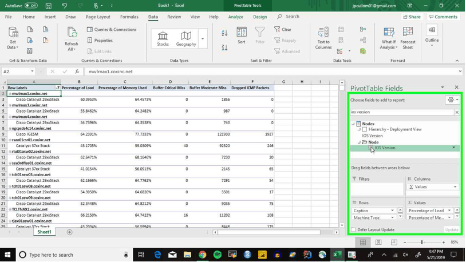Open What-If Analysis menu
This screenshot has height=262, width=466.
(x=389, y=38)
